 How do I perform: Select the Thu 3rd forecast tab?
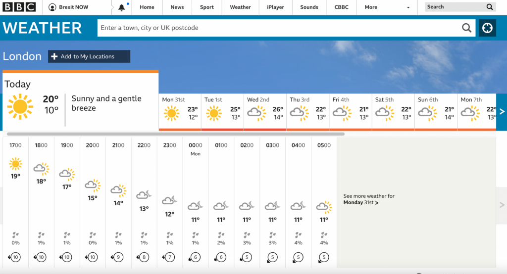coord(308,112)
